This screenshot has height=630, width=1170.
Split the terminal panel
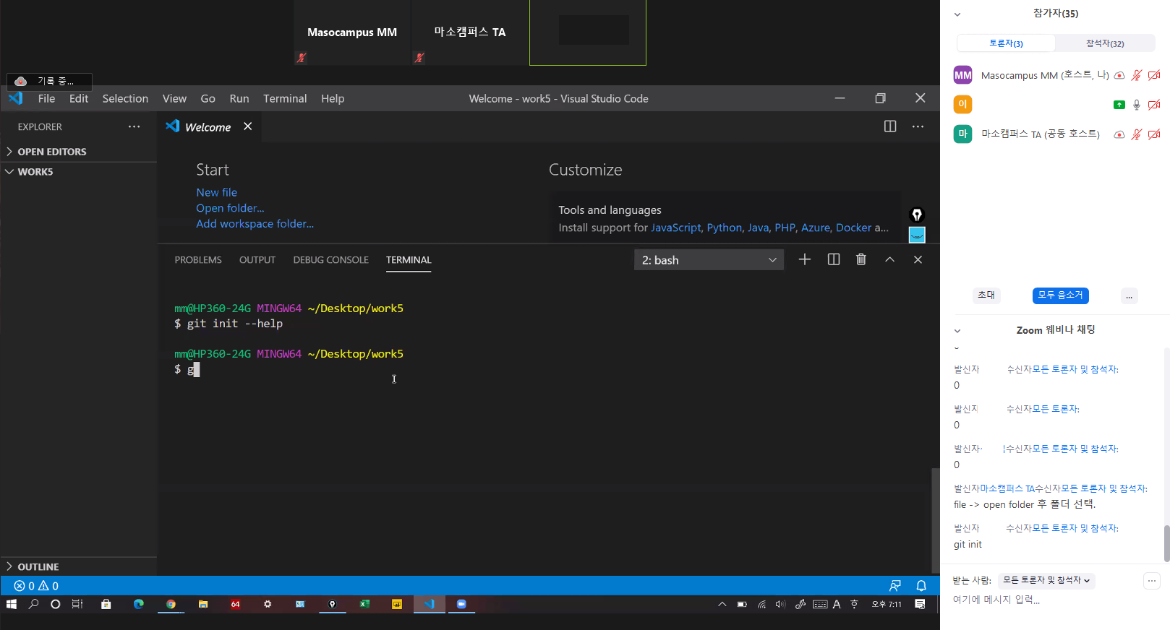833,259
